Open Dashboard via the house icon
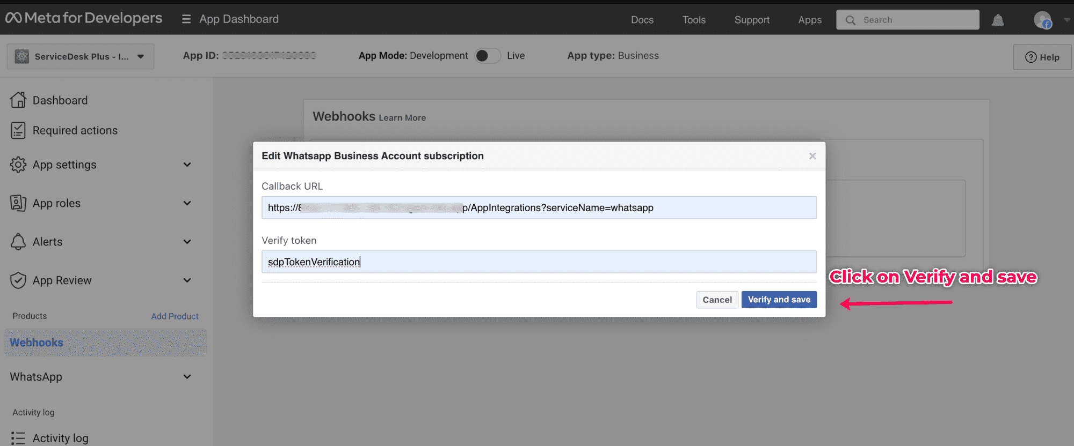The width and height of the screenshot is (1074, 446). click(x=18, y=100)
